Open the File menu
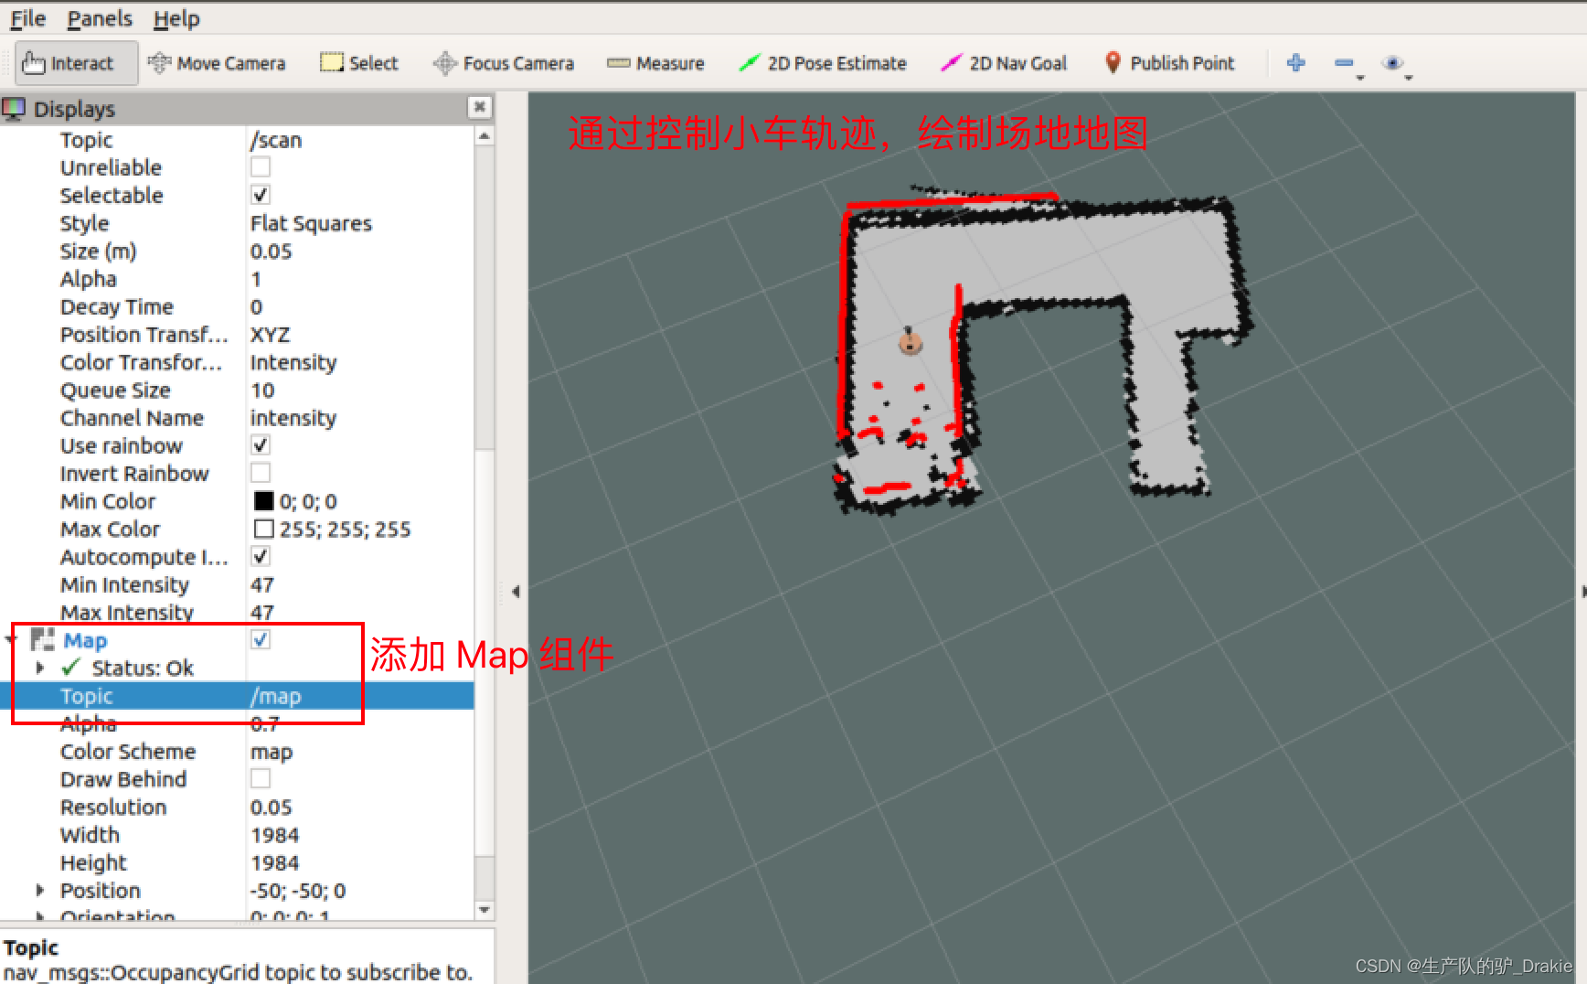 (x=27, y=18)
